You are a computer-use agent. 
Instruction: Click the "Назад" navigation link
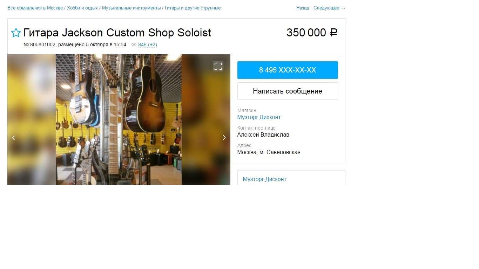point(303,8)
